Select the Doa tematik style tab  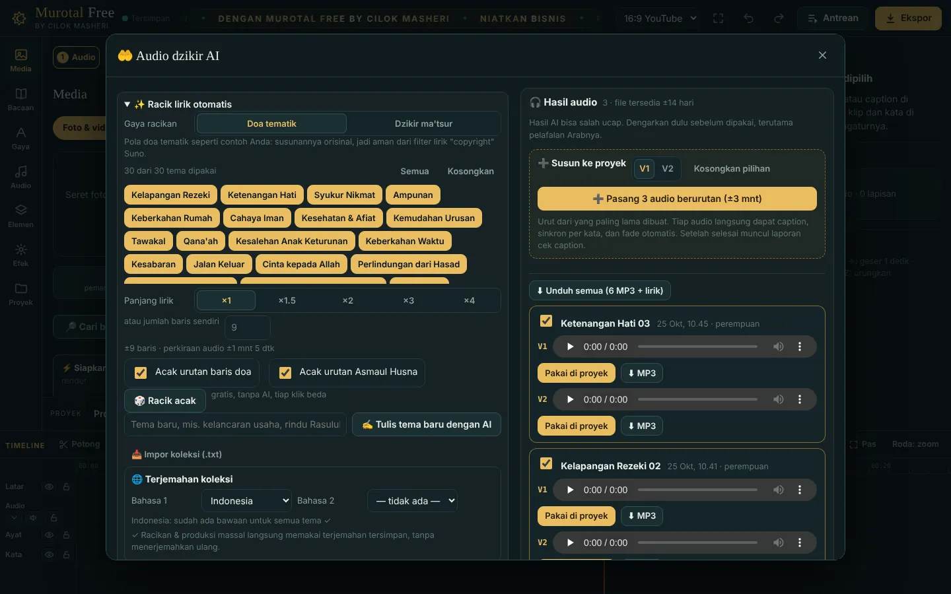click(x=271, y=123)
